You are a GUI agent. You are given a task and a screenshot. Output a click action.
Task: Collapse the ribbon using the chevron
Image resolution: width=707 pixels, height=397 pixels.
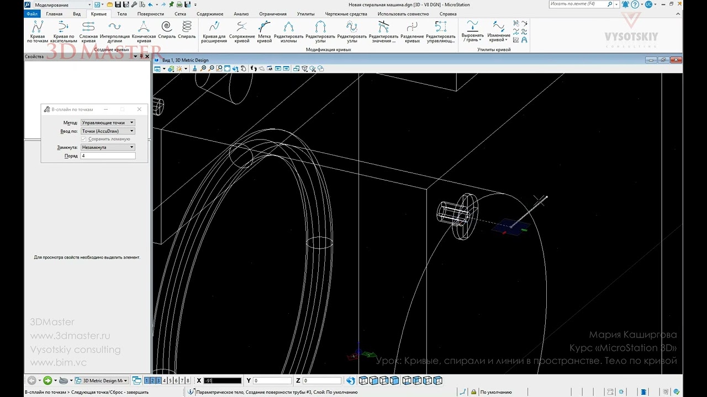coord(677,14)
